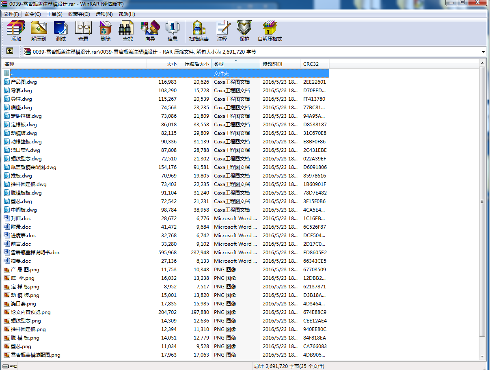Expand the address bar path dropdown
This screenshot has width=490, height=370.
pos(483,52)
